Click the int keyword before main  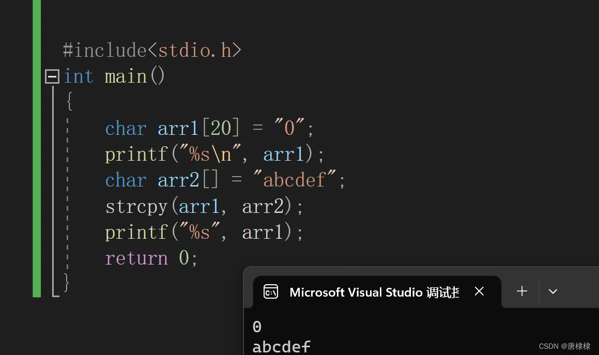tap(79, 76)
